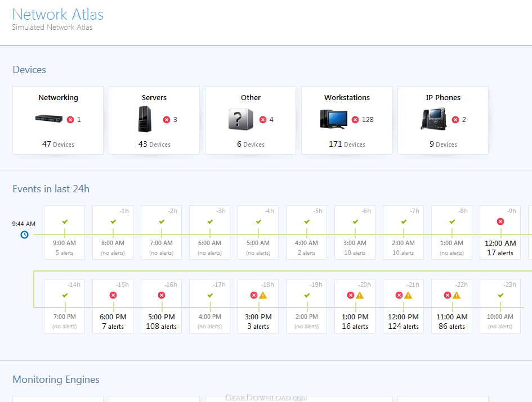Click the red error icon above 6:00 PM

(x=113, y=295)
